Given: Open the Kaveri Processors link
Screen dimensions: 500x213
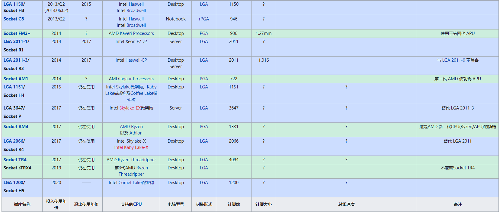Looking at the screenshot, I should tap(137, 33).
